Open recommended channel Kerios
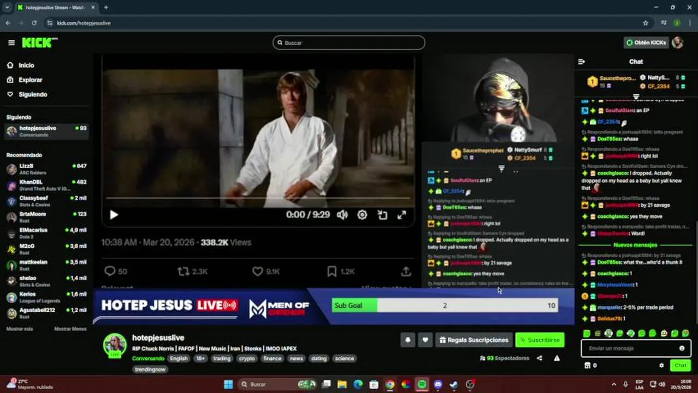Viewport: 698px width, 393px height. [x=46, y=297]
